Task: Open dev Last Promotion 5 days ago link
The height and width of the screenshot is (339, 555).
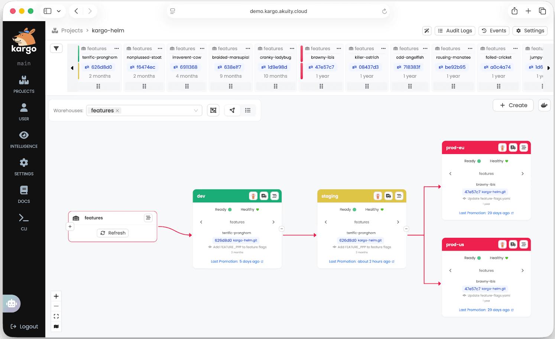Action: [237, 261]
